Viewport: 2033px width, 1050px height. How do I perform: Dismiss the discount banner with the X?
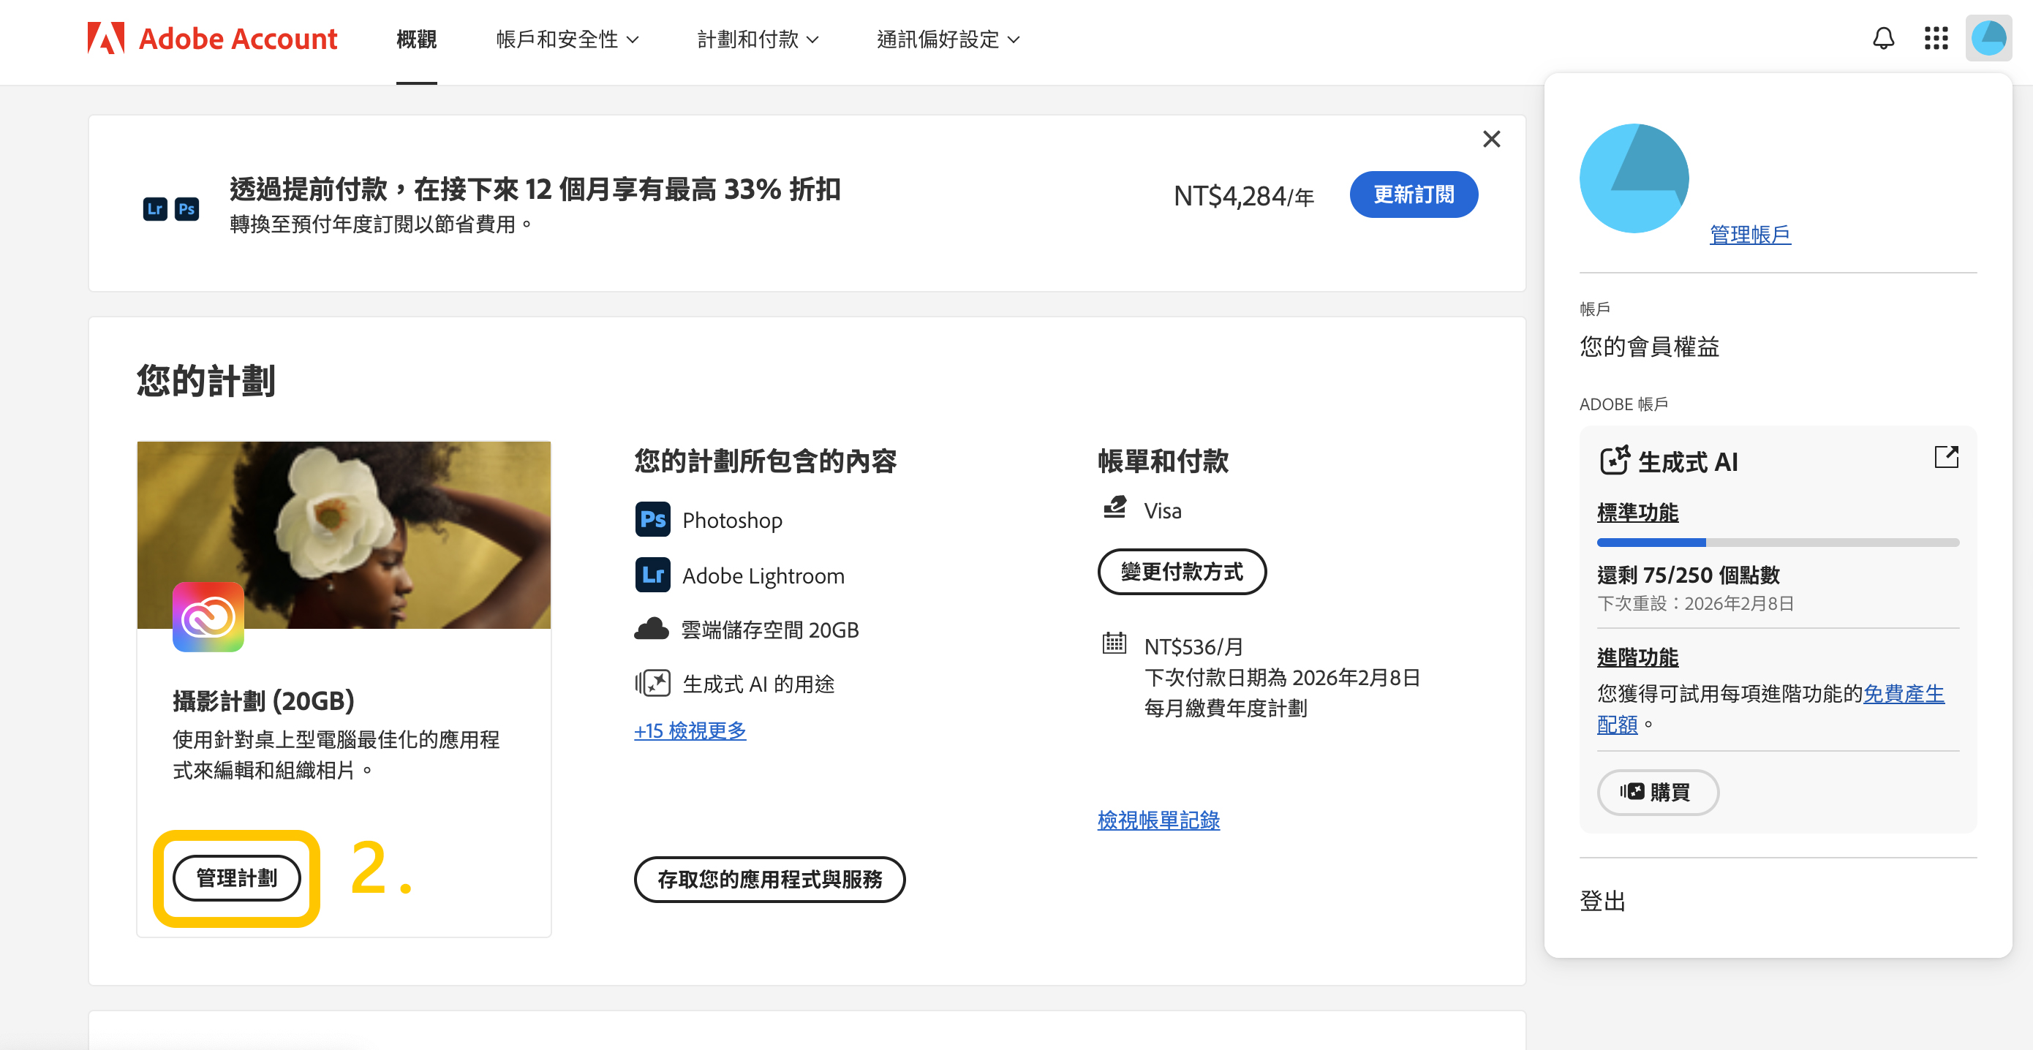pyautogui.click(x=1492, y=139)
